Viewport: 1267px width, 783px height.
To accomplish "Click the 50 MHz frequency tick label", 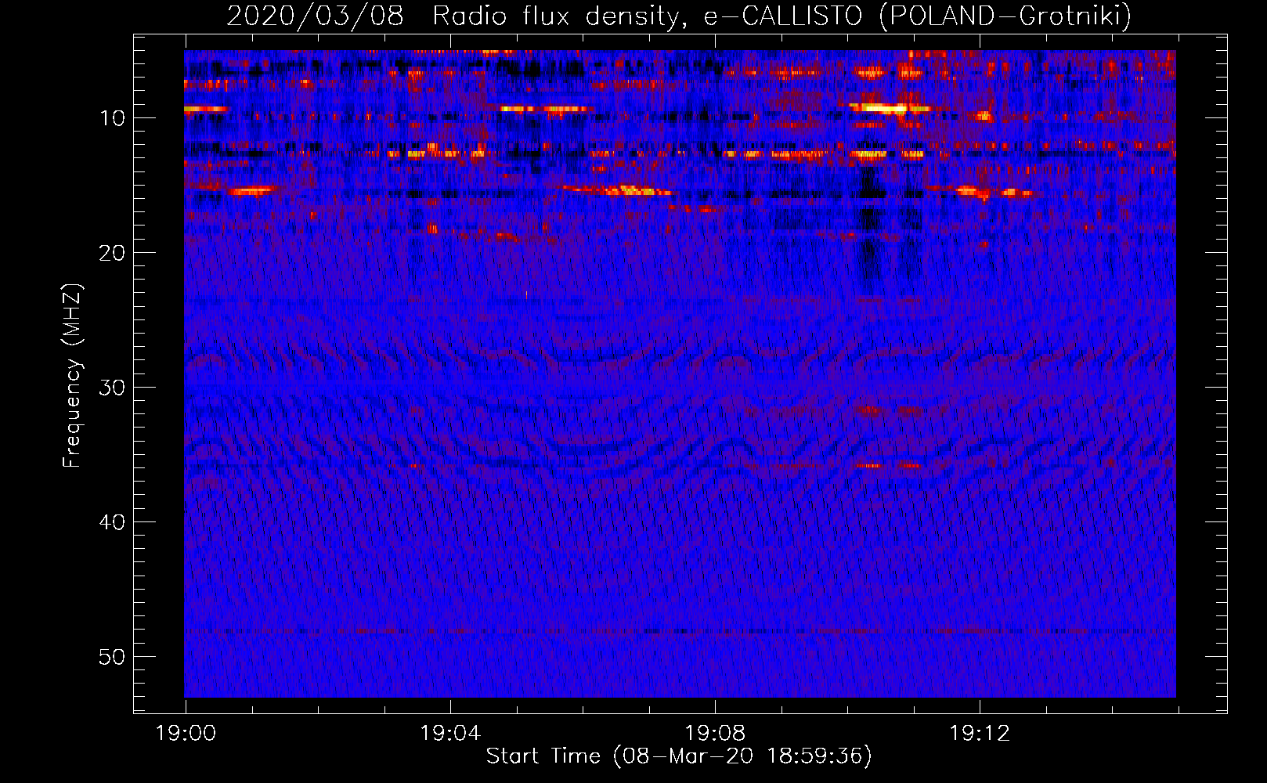I will [x=113, y=657].
